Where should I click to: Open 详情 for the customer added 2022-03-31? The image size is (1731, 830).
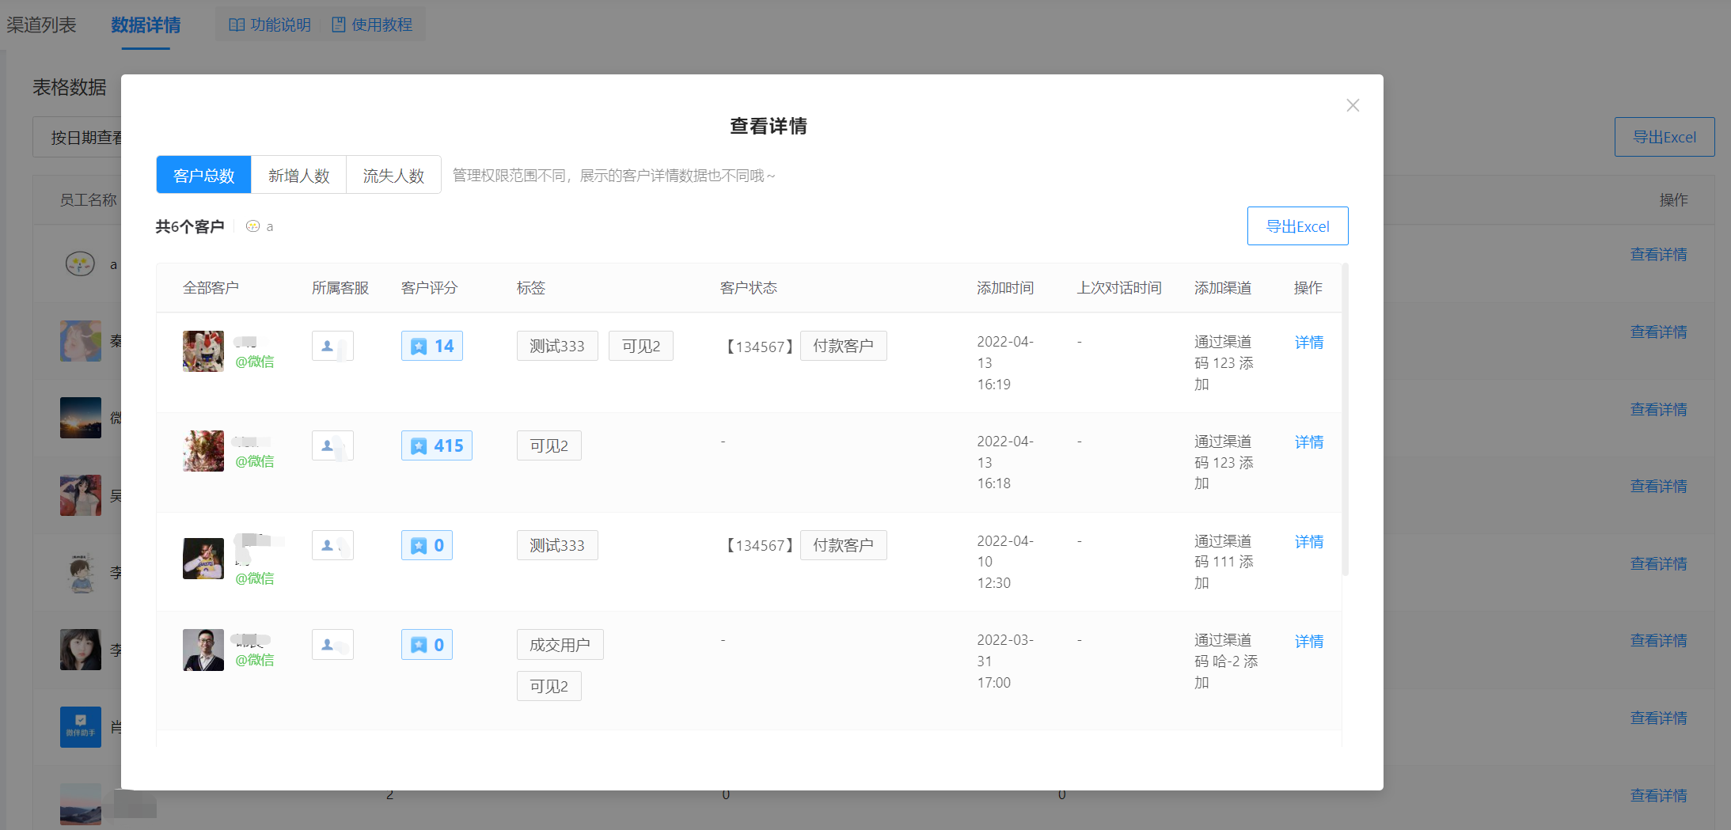coord(1309,641)
